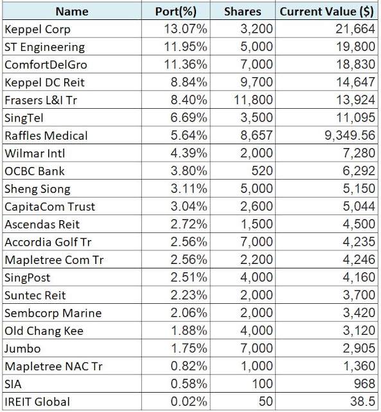This screenshot has width=381, height=412.
Task: Select SingTel's 6.69% cell
Action: [x=175, y=117]
